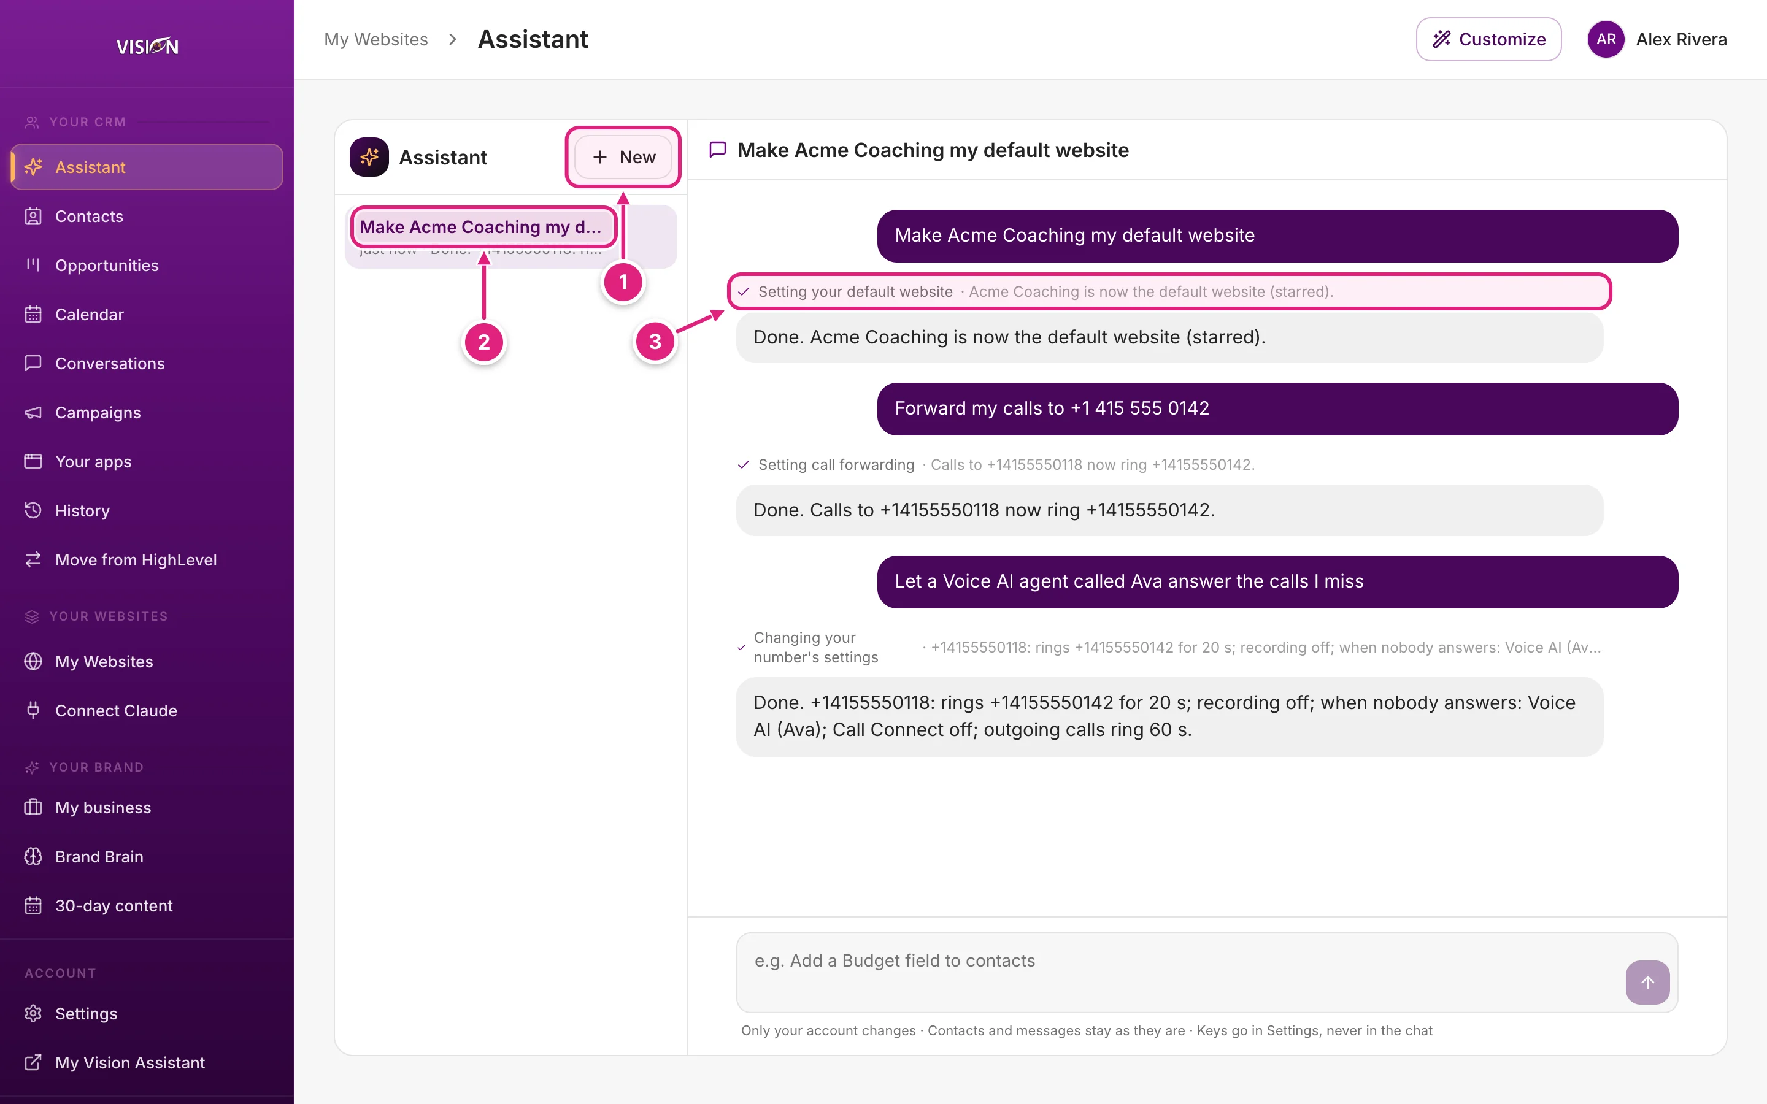
Task: Click the Vision logo in sidebar
Action: point(147,46)
